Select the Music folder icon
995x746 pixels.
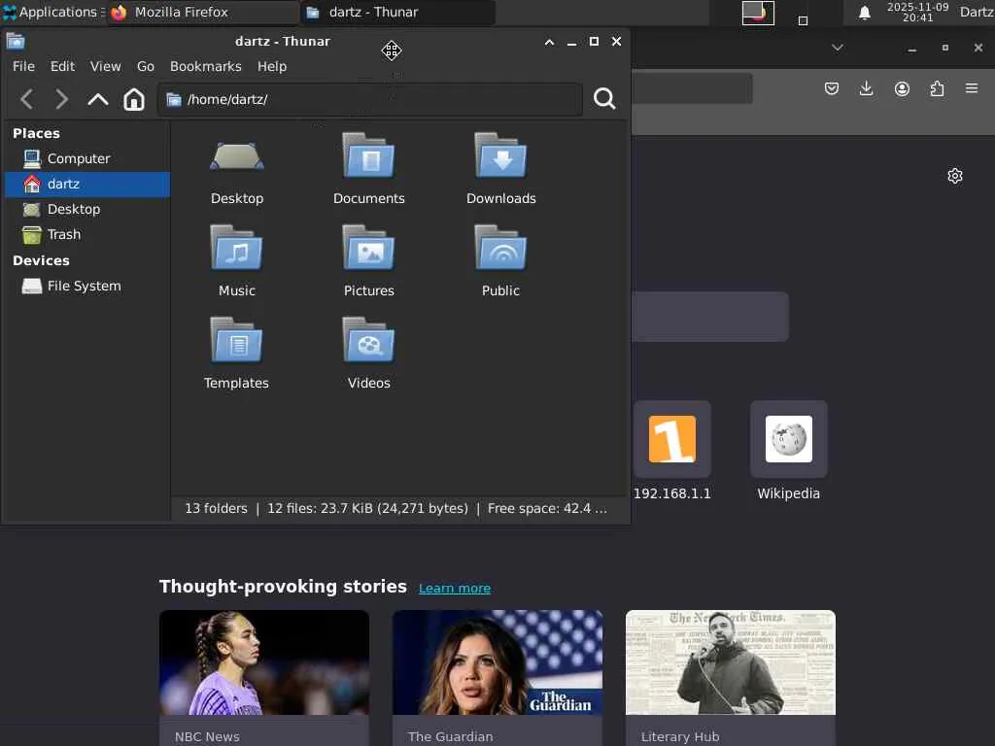pyautogui.click(x=236, y=250)
